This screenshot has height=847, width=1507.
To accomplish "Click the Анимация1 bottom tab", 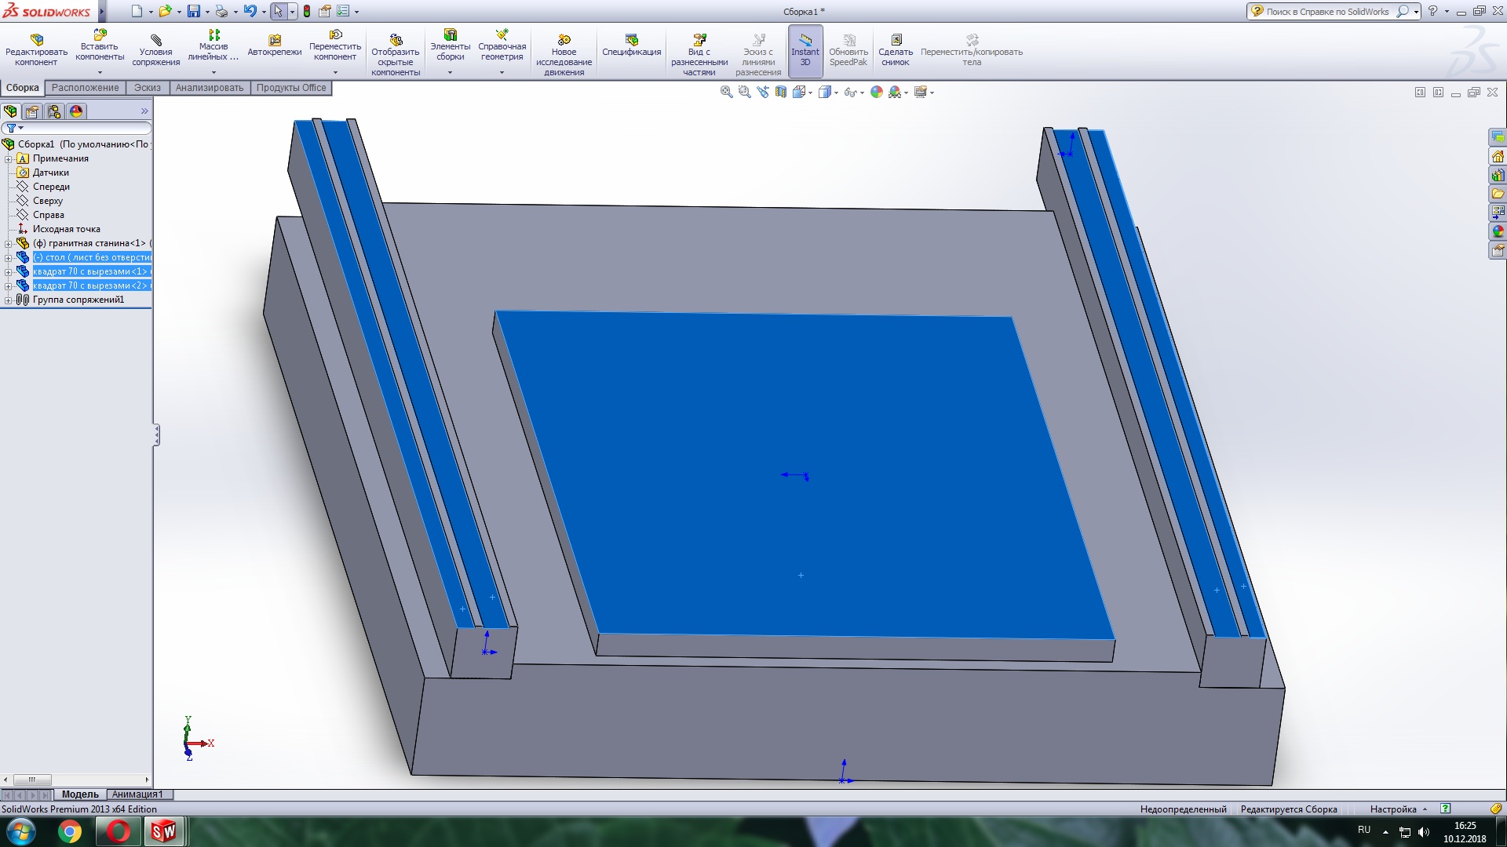I will [x=138, y=794].
